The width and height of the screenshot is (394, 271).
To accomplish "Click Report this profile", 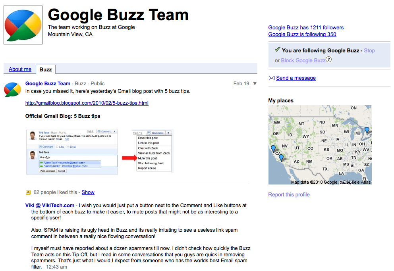I will (289, 194).
